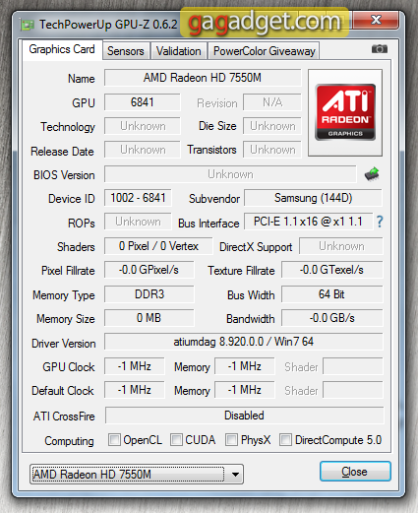Click the Revision N/A field

(x=272, y=102)
